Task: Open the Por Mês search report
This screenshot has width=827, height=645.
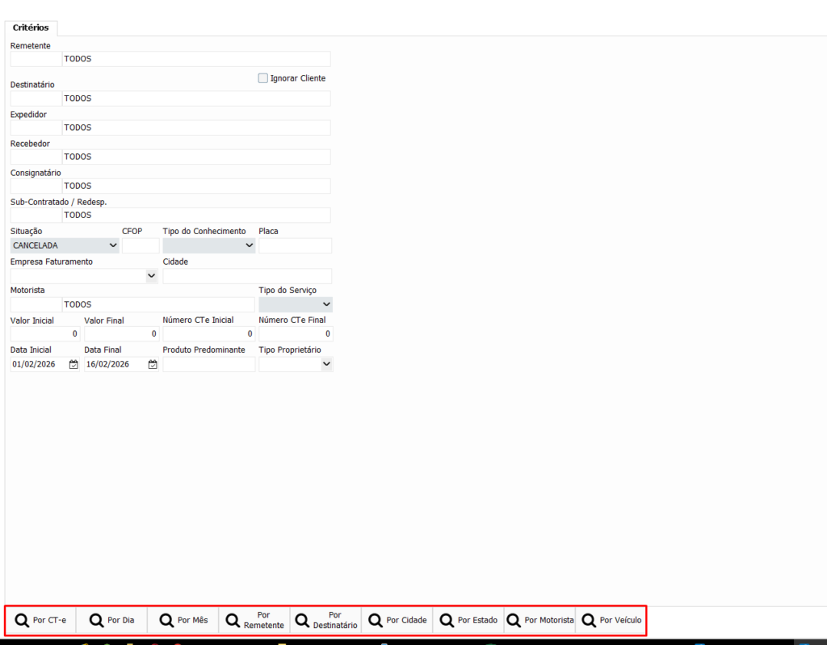Action: tap(183, 621)
